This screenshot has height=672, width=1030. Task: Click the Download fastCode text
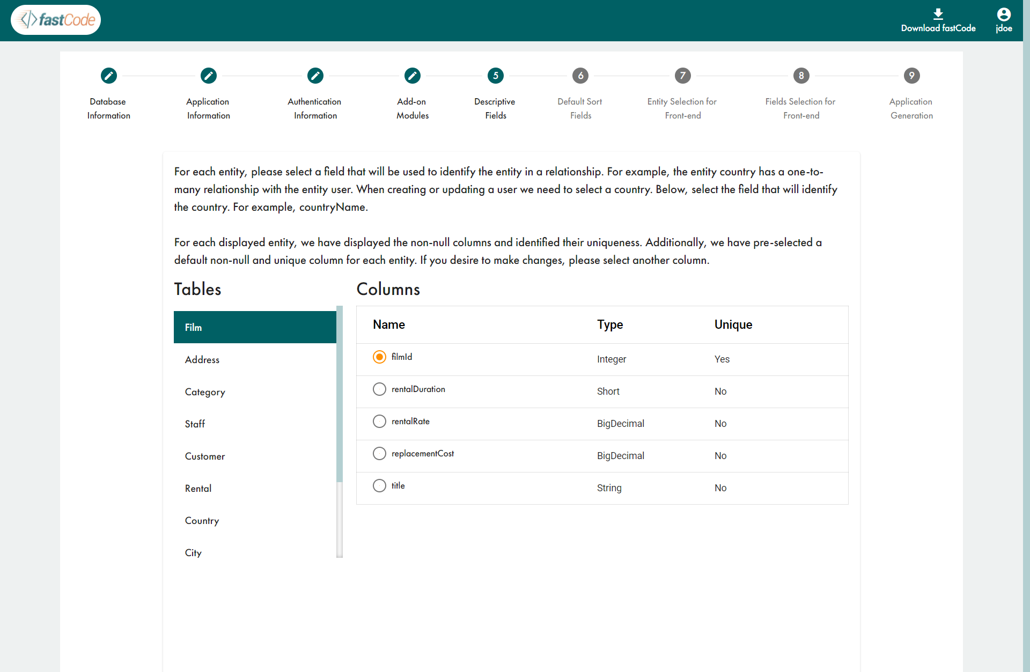(x=938, y=28)
